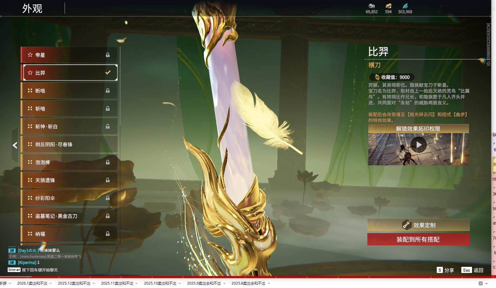This screenshot has width=496, height=288.
Task: Open the chevron at sheet bar's far right
Action: [486, 283]
